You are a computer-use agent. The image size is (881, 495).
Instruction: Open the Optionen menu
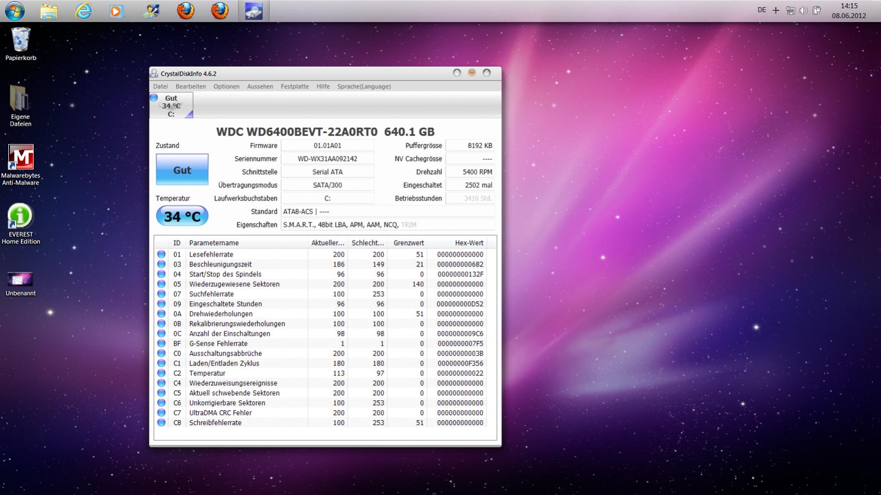tap(226, 86)
